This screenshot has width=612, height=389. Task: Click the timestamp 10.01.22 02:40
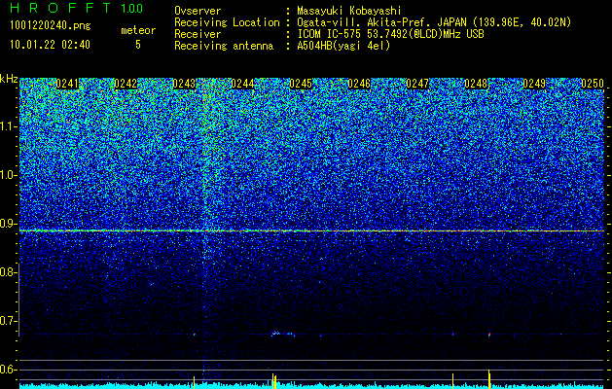pyautogui.click(x=50, y=45)
